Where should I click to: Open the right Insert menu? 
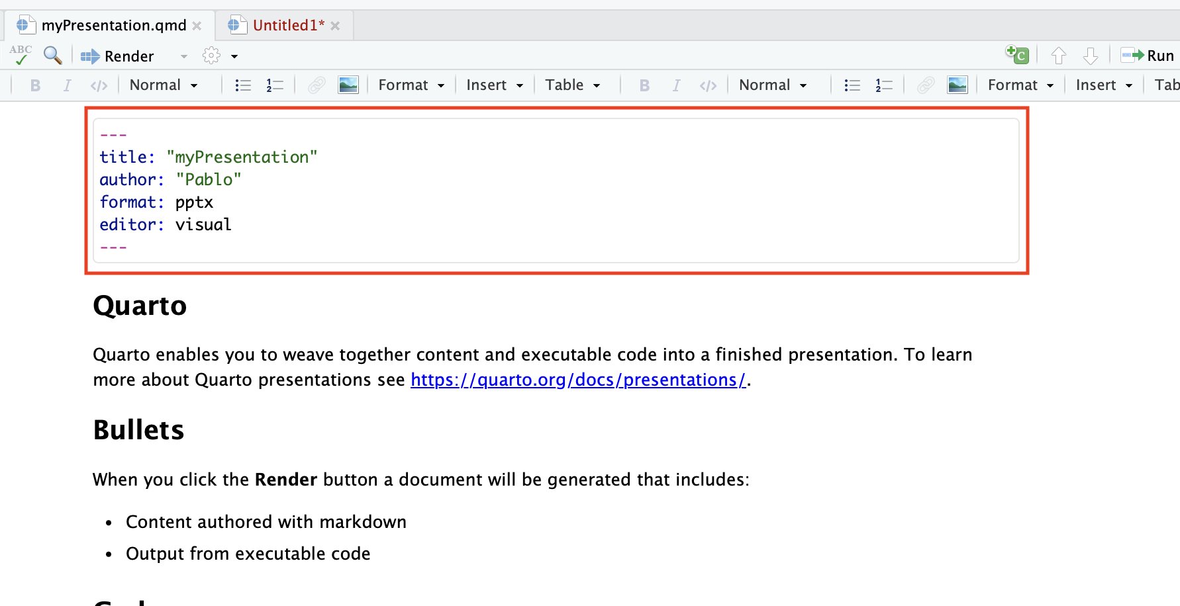pos(1104,85)
